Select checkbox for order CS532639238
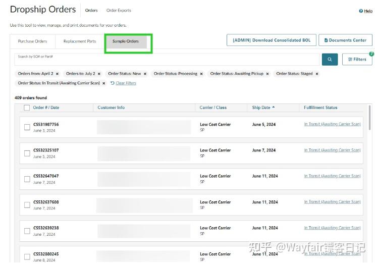 click(x=27, y=231)
